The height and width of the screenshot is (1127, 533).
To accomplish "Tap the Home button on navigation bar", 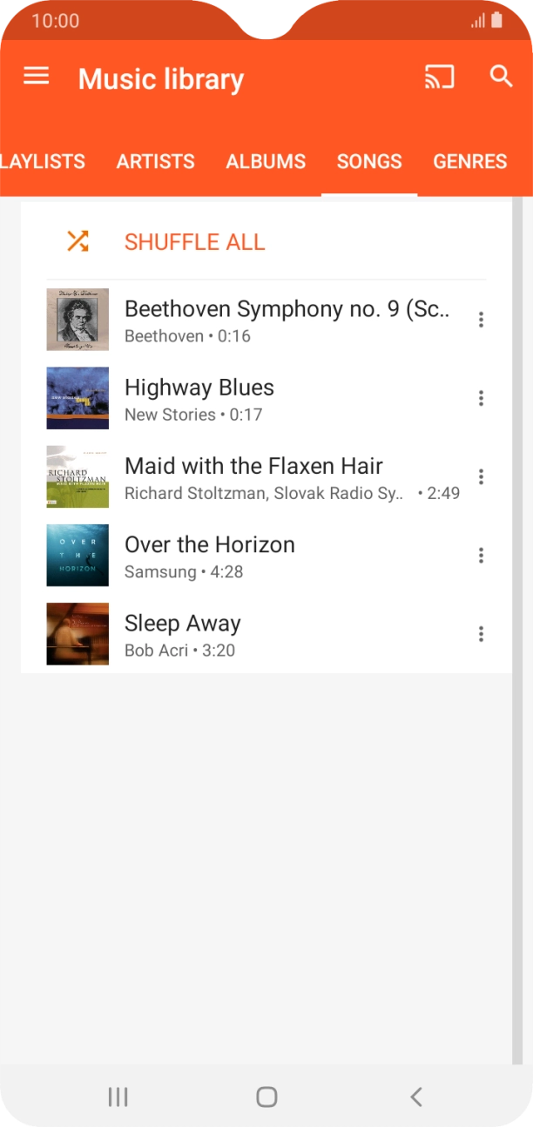I will point(266,1097).
